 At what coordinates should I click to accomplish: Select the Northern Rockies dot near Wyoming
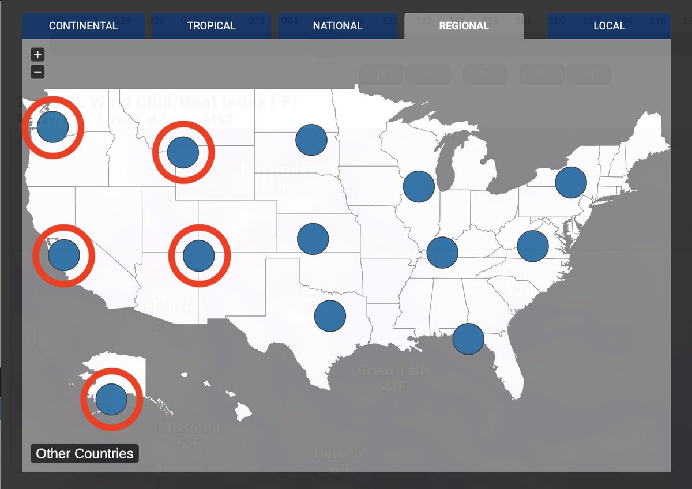point(183,152)
